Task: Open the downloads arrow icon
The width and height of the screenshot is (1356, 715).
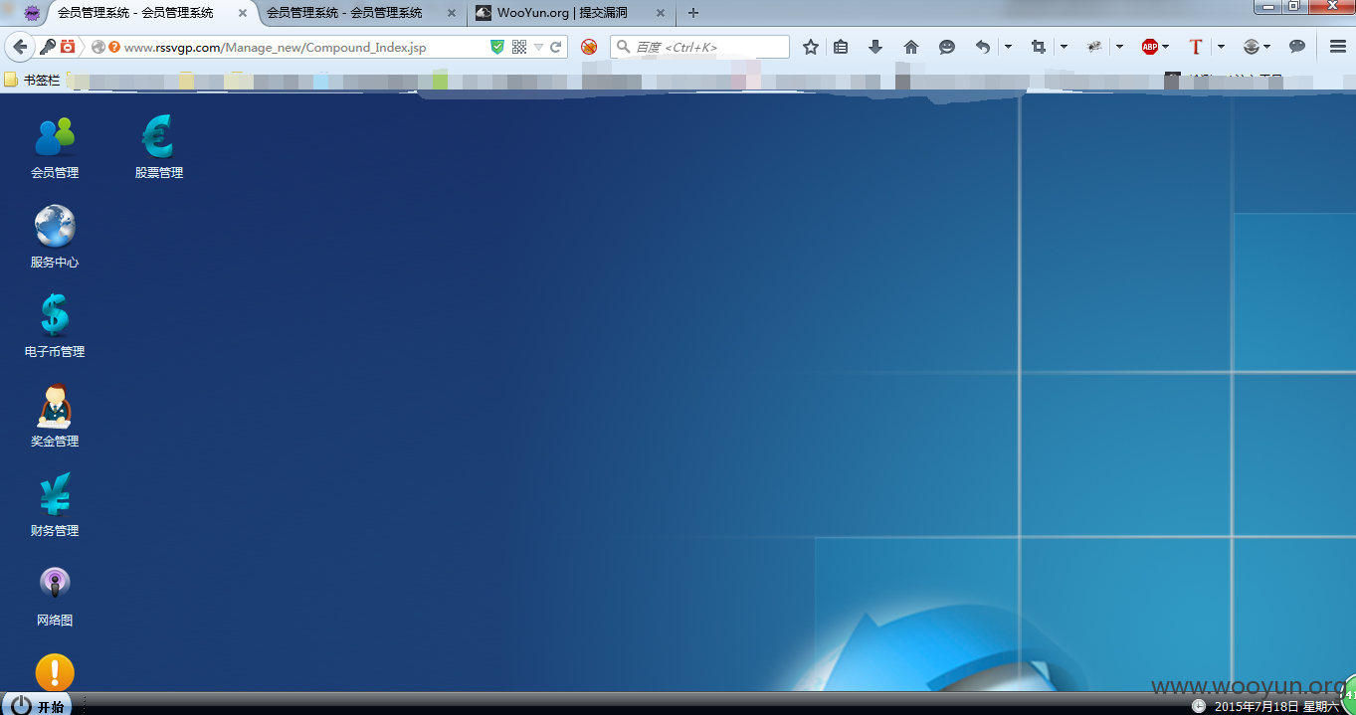Action: click(875, 47)
